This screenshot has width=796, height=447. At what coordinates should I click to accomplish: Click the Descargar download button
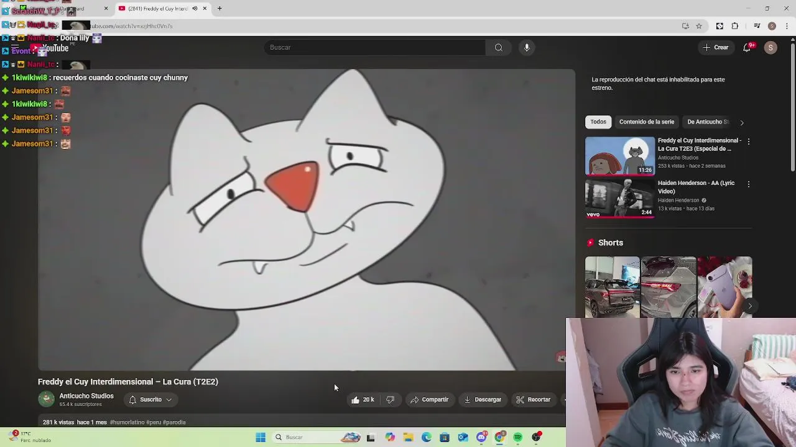click(x=483, y=400)
